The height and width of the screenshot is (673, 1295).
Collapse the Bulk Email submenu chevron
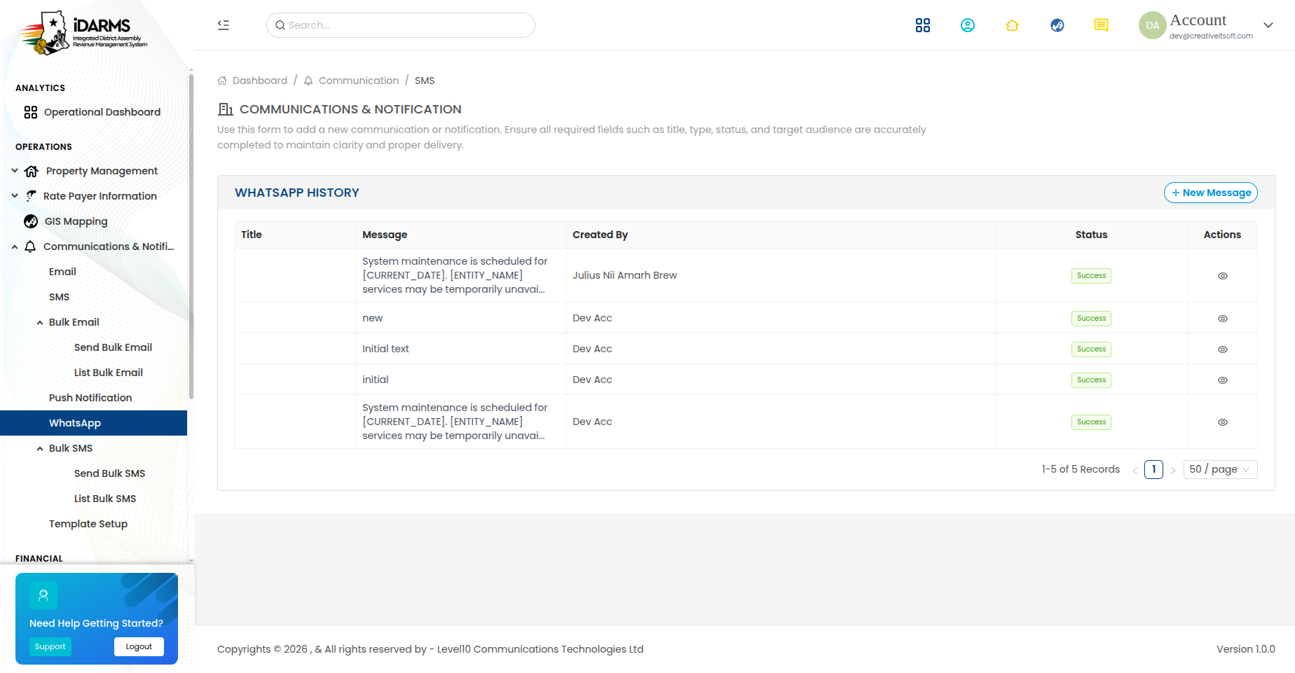40,322
